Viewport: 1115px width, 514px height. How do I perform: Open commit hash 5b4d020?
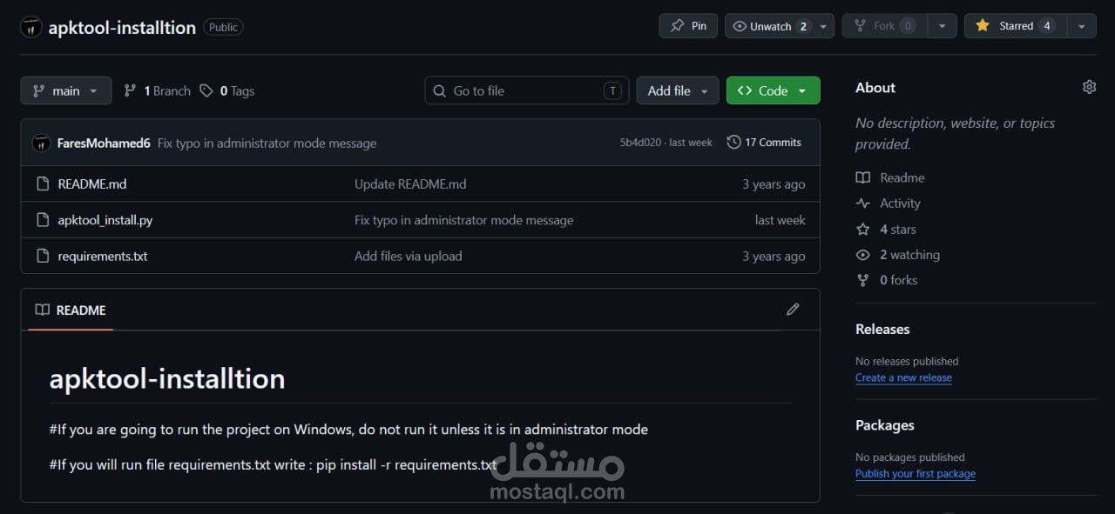point(639,143)
